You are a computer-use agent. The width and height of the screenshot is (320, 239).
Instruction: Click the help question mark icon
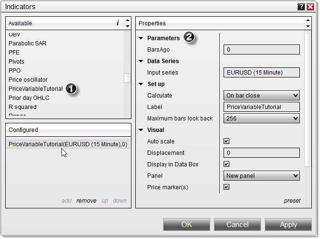tap(301, 7)
